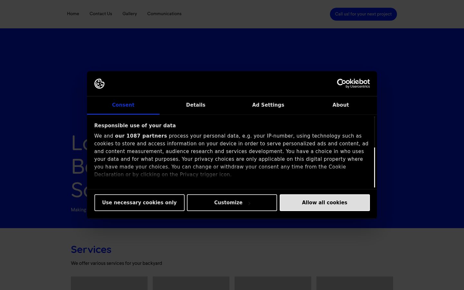Click 'Call us! for your next project' button
Screen dimensions: 464x290
pyautogui.click(x=363, y=14)
